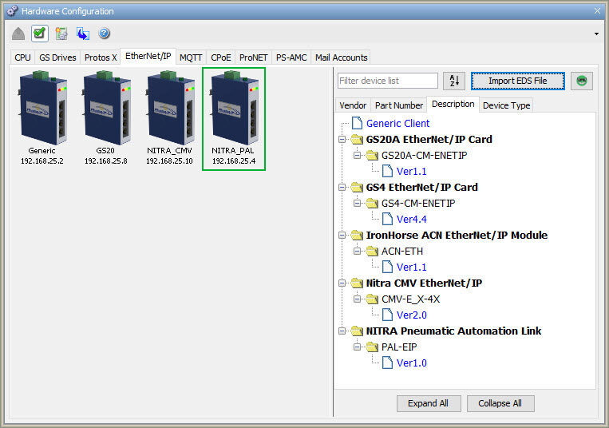Switch to the GS Drives tab
Image resolution: width=609 pixels, height=428 pixels.
(57, 57)
